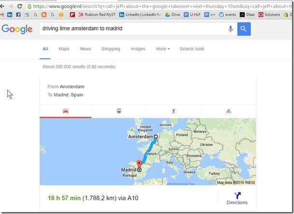Open the Rubicon Red MyST bookmark
This screenshot has width=294, height=214.
tap(97, 14)
